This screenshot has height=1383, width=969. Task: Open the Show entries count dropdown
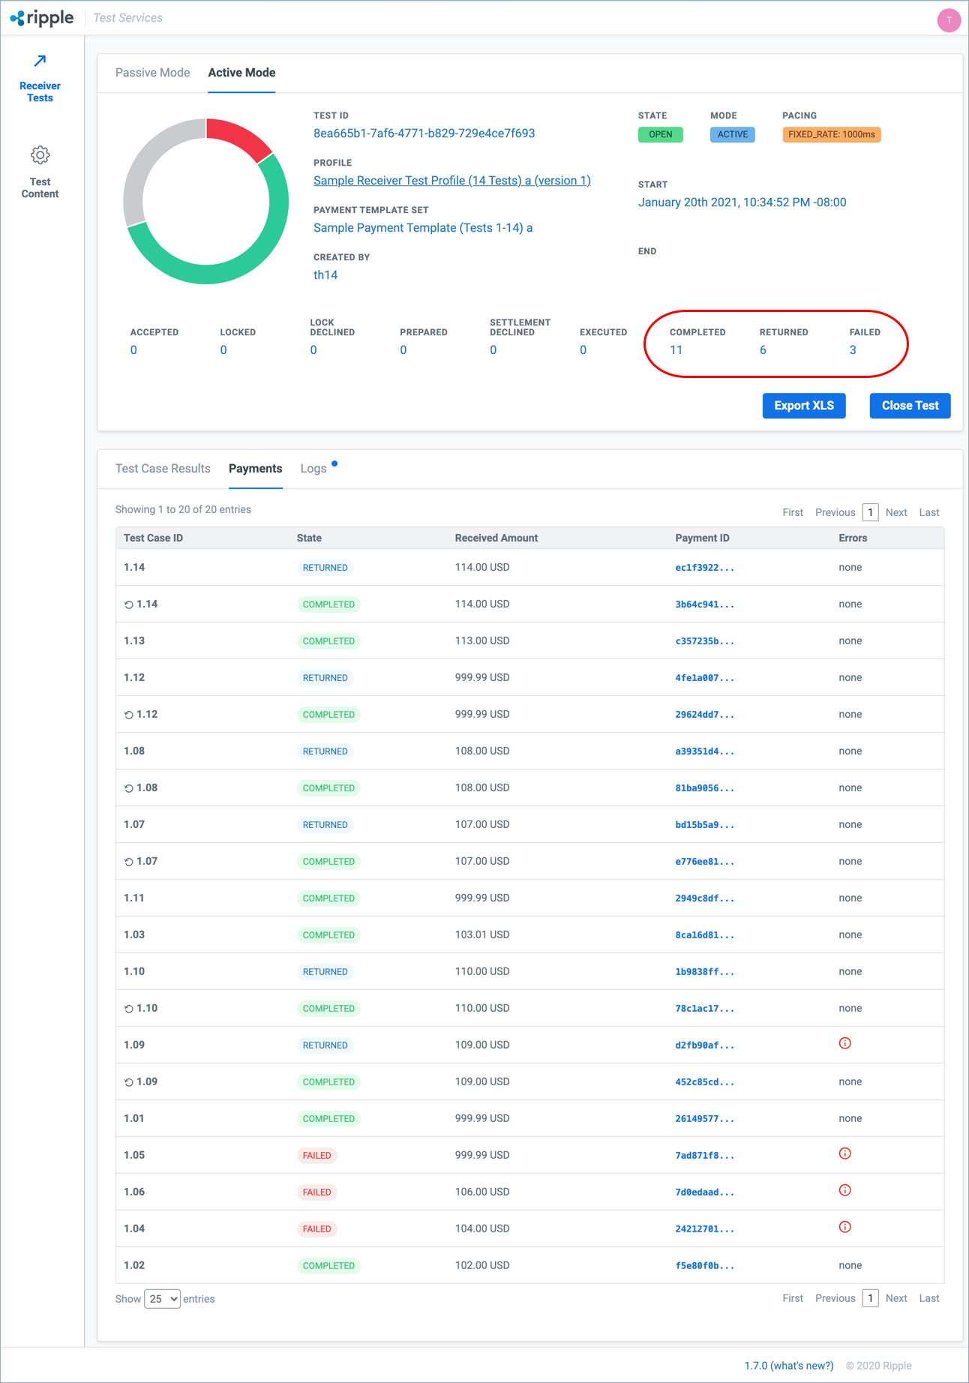point(162,1299)
